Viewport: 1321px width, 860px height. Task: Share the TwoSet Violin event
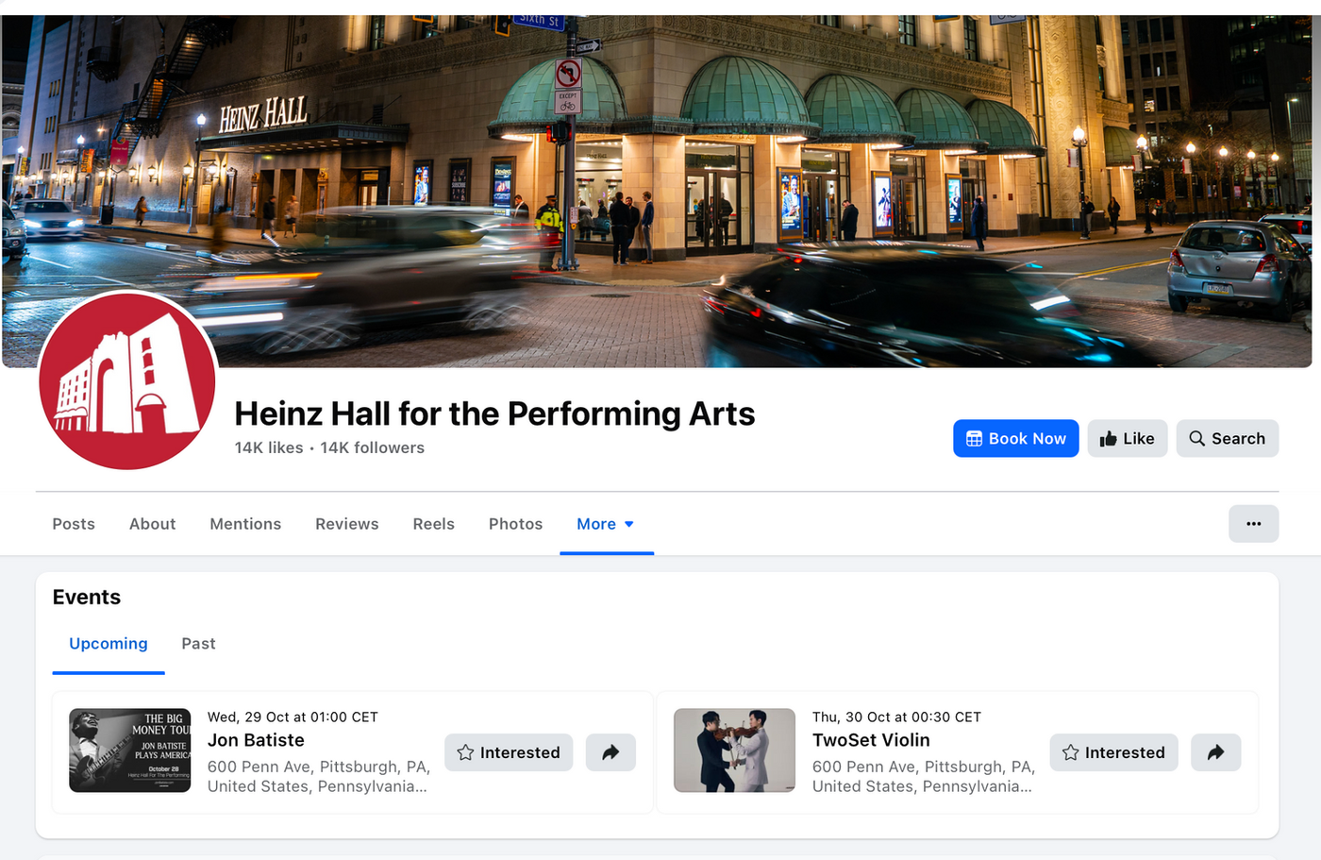click(1215, 752)
